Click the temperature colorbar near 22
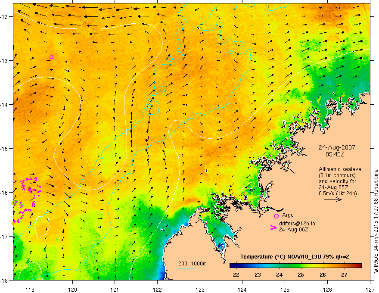The height and width of the screenshot is (293, 379). pyautogui.click(x=236, y=266)
